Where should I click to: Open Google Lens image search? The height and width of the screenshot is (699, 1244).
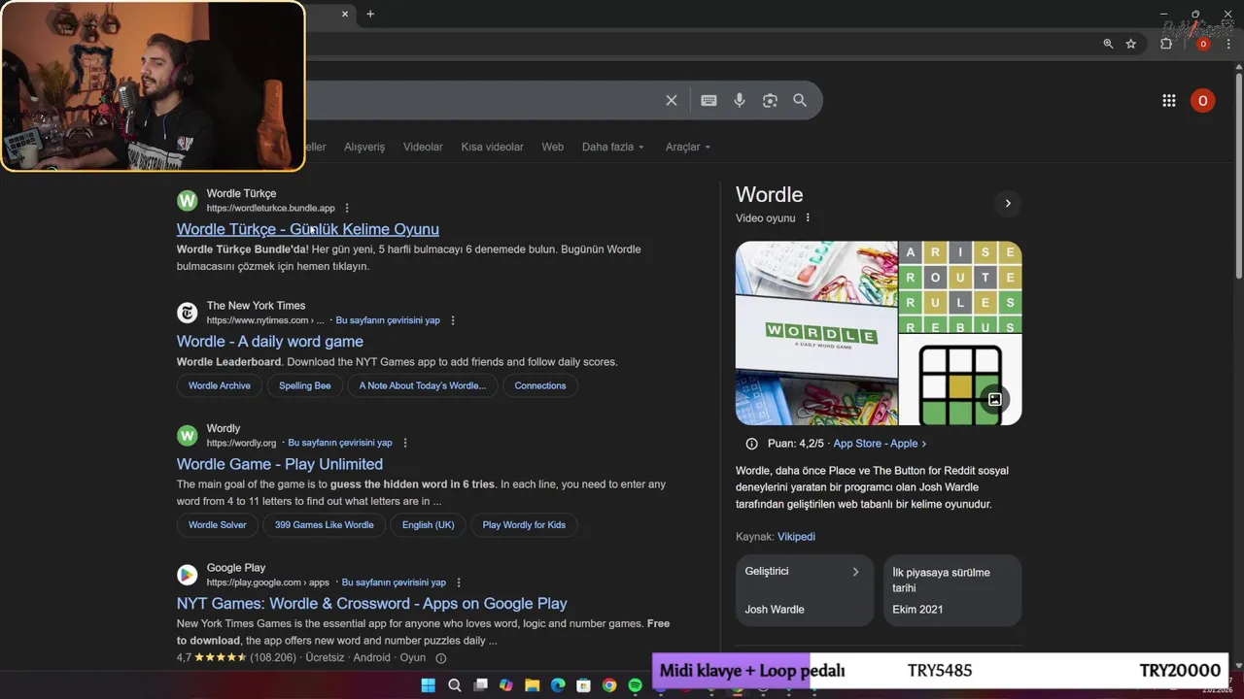(x=770, y=100)
